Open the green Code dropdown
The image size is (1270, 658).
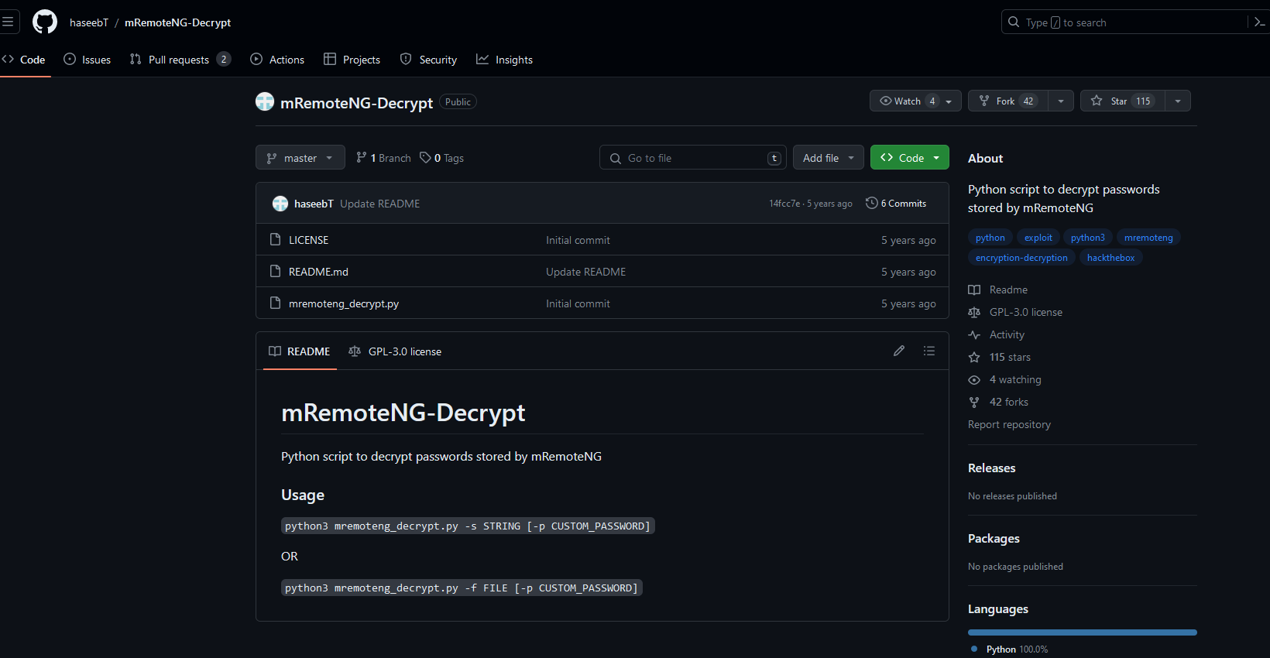click(x=910, y=157)
